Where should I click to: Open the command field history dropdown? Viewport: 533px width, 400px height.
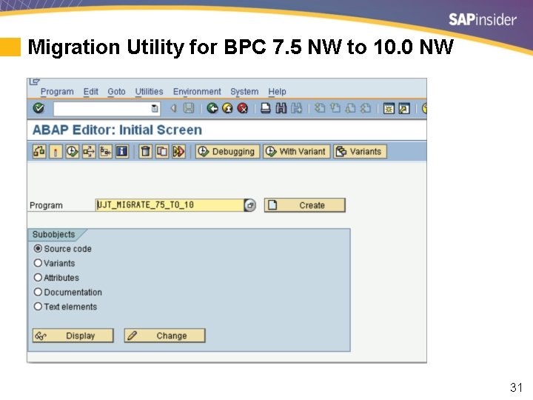[154, 108]
